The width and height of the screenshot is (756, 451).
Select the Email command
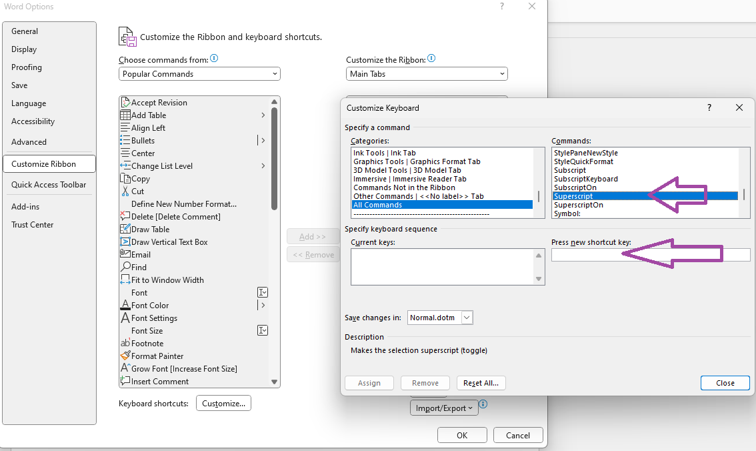click(141, 254)
